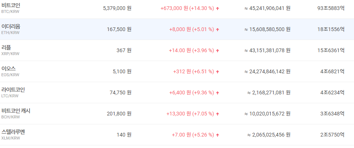The image size is (354, 148).
Task: Click Bitcoin price 5,379,000 원
Action: 117,8
